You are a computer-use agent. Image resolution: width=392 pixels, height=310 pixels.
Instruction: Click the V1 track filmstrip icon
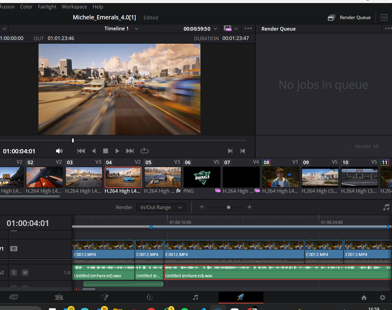pyautogui.click(x=14, y=249)
